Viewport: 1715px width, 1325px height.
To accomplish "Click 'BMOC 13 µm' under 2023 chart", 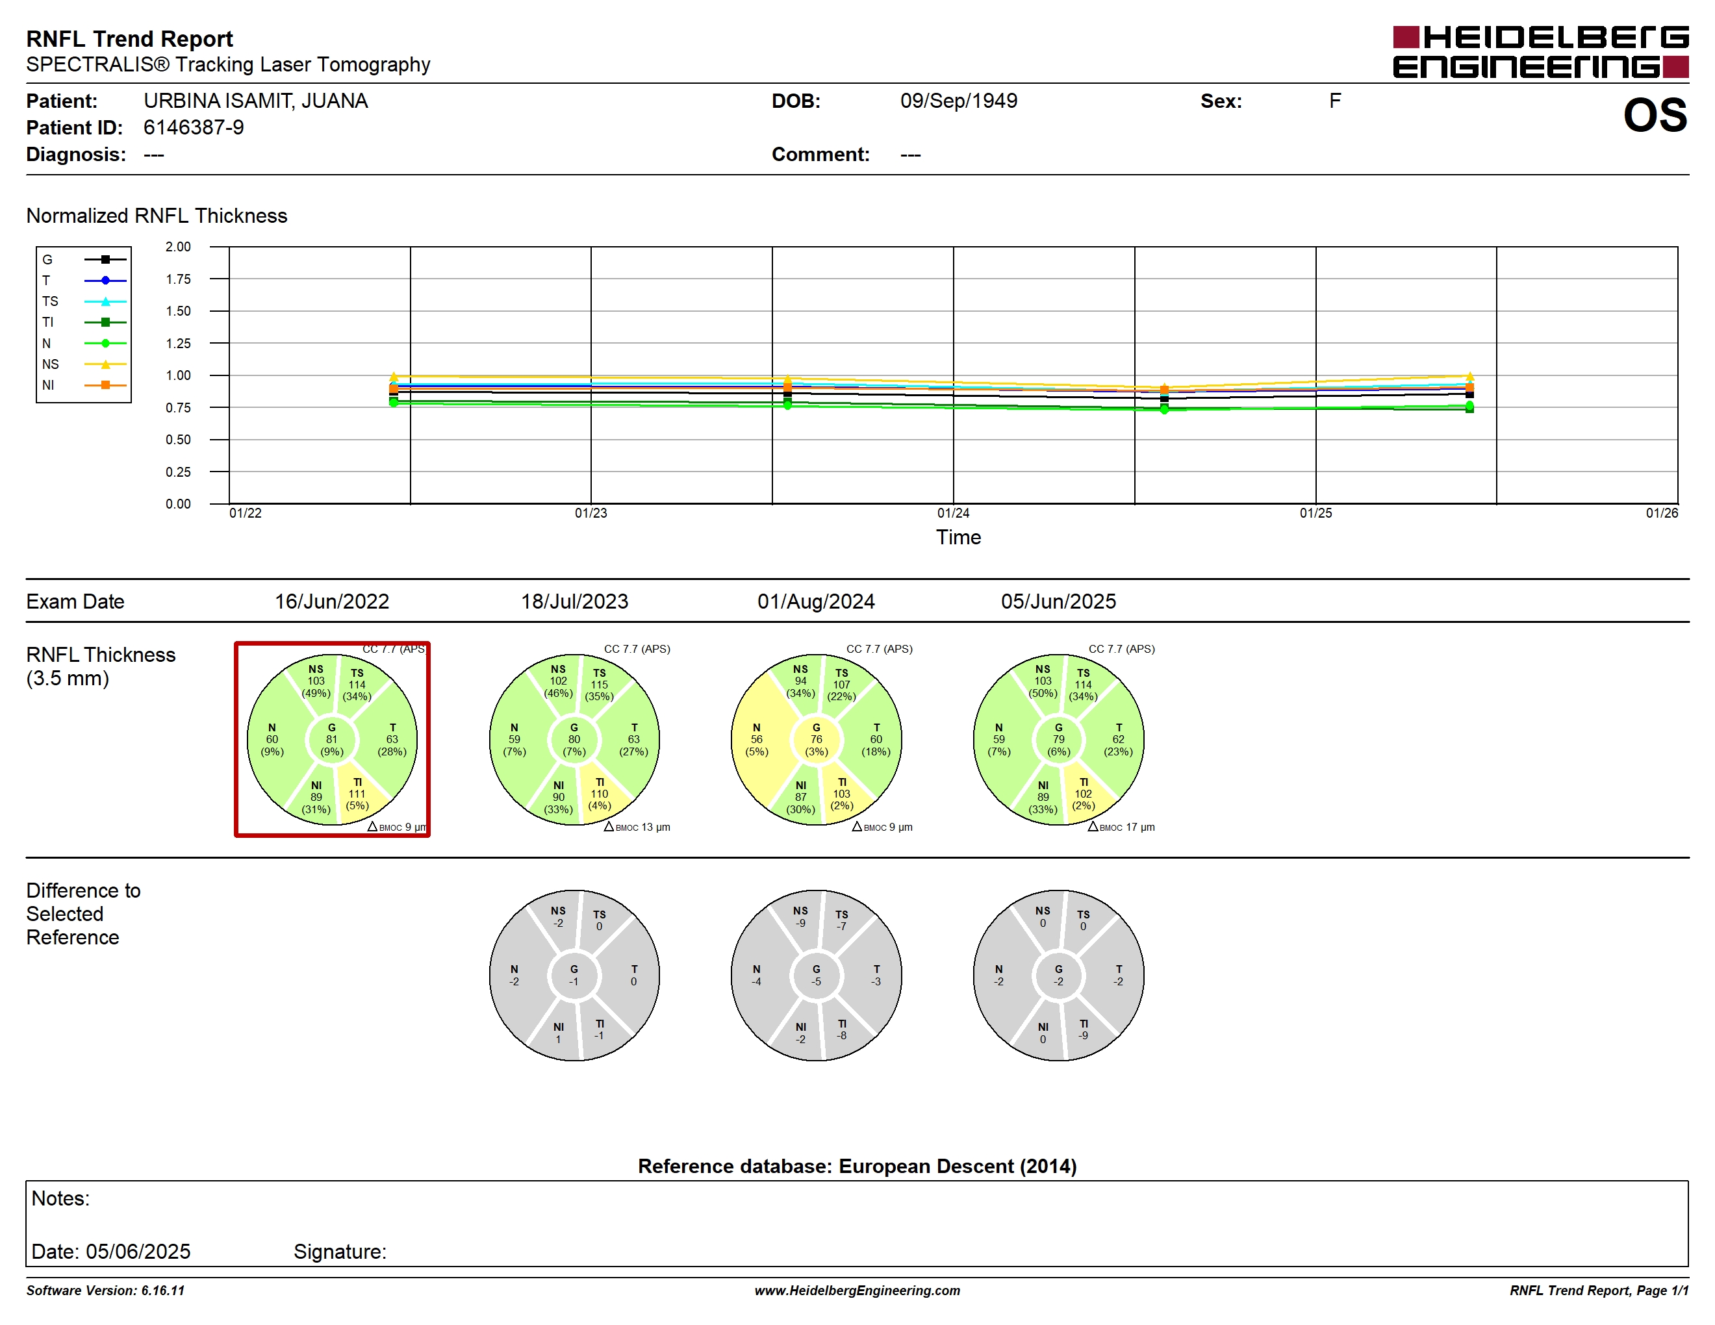I will [x=637, y=827].
